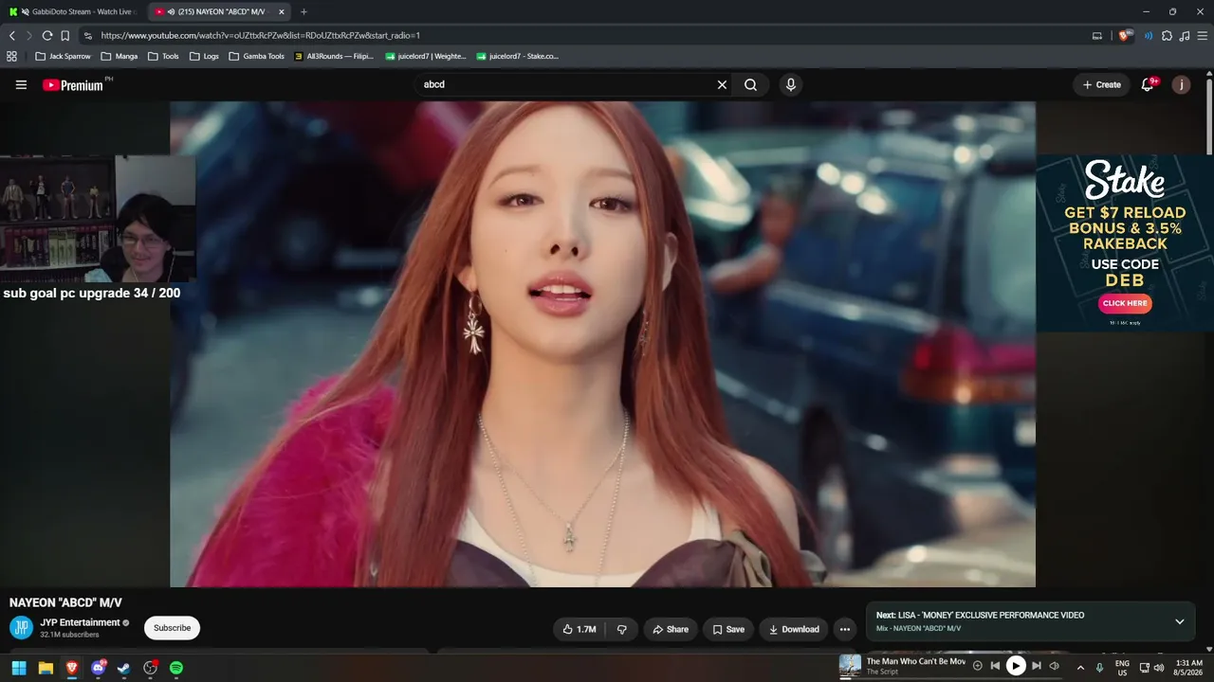Bookmark this page

tap(65, 35)
